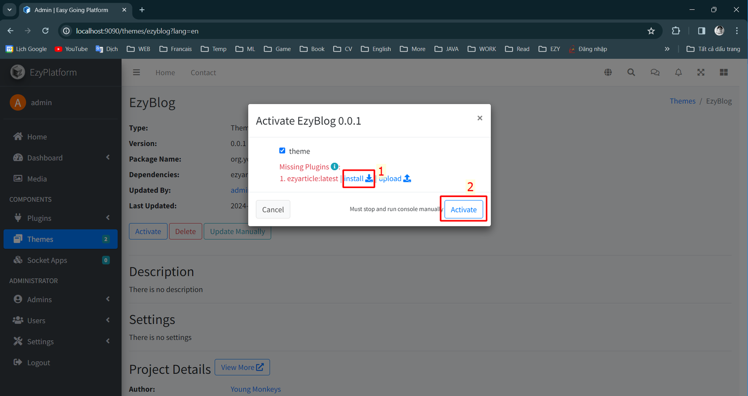
Task: Open View More project details
Action: [242, 367]
